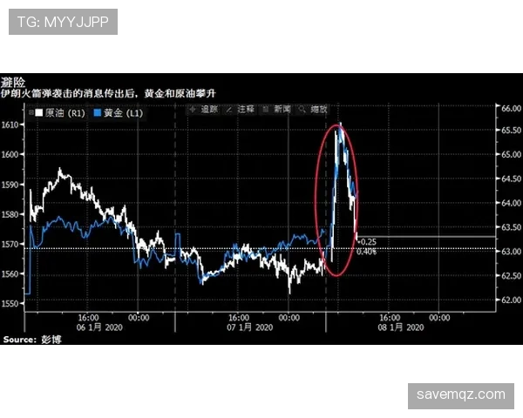Click the 追踪 crosshair icon
This screenshot has height=418, width=523.
click(193, 110)
